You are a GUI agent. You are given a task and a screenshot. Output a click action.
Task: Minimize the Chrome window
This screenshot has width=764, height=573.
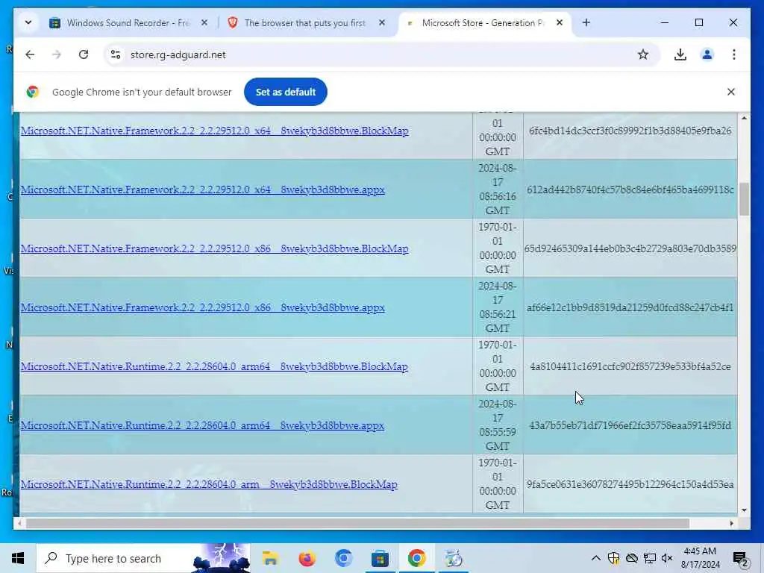[x=664, y=22]
